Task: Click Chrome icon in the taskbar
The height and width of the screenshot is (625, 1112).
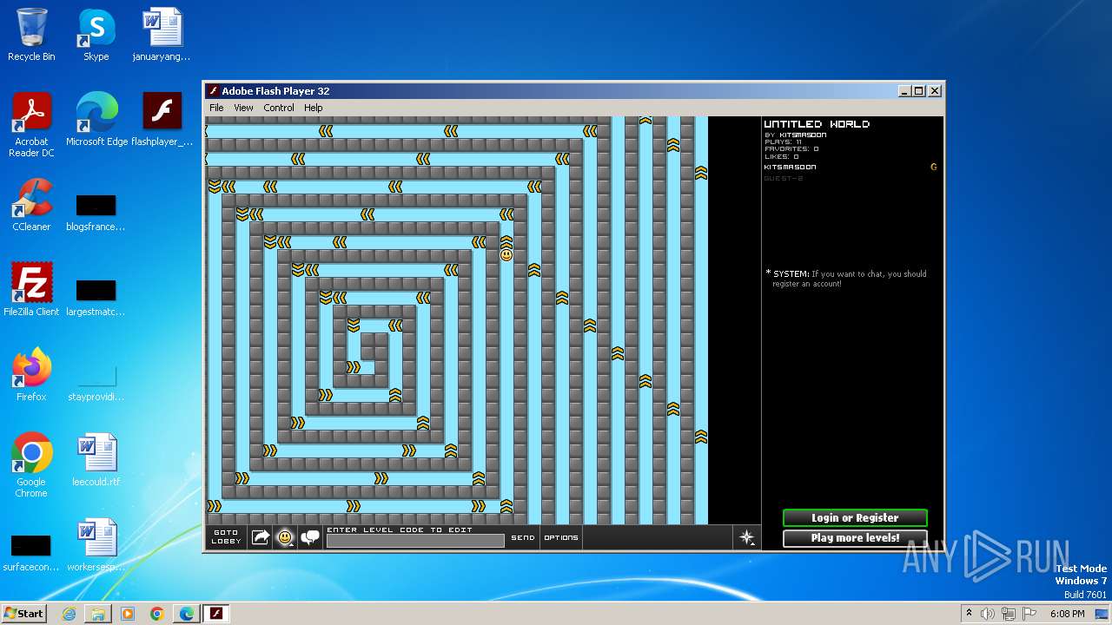Action: coord(157,614)
